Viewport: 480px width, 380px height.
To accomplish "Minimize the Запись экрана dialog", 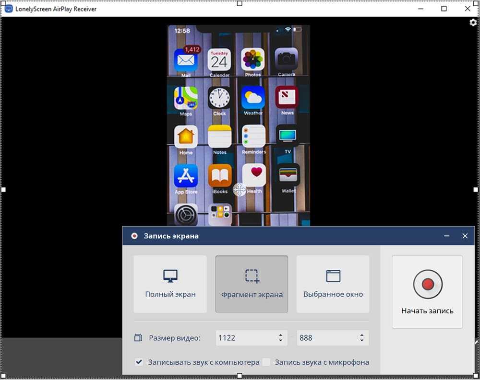I will (447, 236).
